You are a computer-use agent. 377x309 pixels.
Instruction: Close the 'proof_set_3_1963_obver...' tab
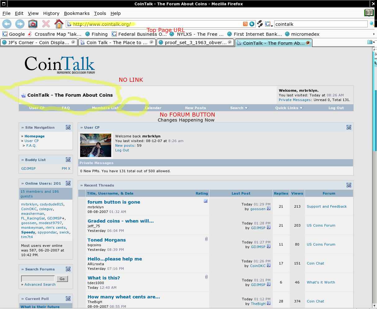pos(230,42)
